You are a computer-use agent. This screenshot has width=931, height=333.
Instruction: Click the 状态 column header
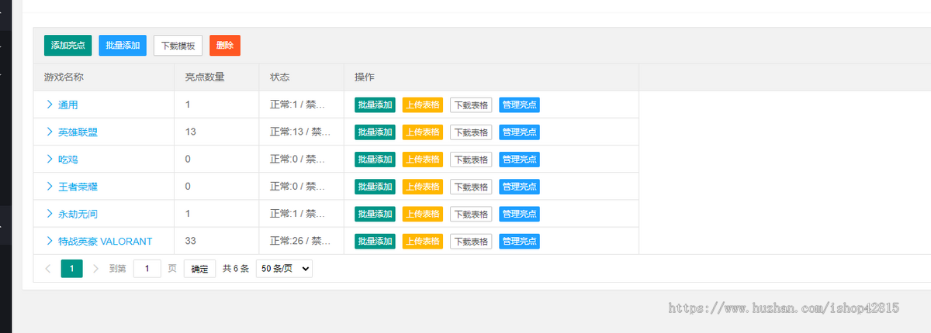pos(302,77)
